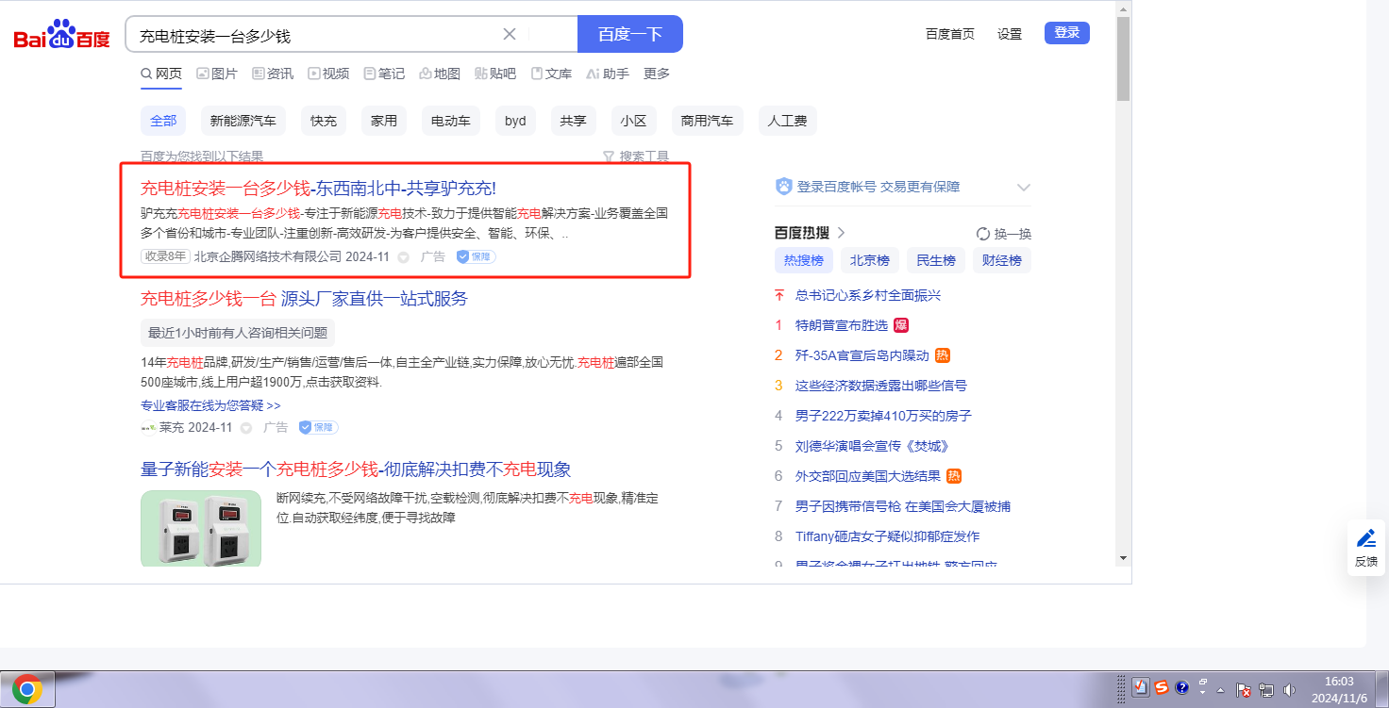
Task: Click the 换一换 refresh icon in 百度热搜
Action: pos(983,234)
